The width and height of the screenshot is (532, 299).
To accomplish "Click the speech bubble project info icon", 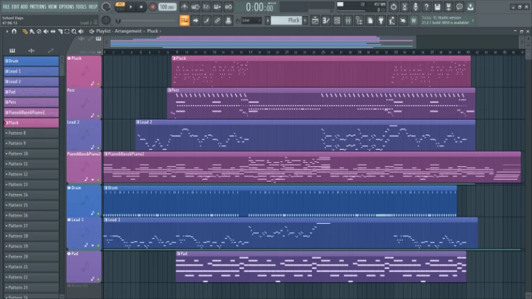I will point(460,7).
